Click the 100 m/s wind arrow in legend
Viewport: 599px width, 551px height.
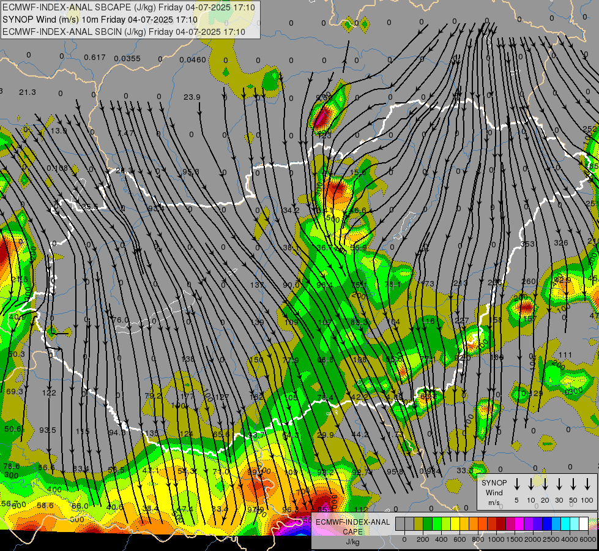[x=587, y=484]
